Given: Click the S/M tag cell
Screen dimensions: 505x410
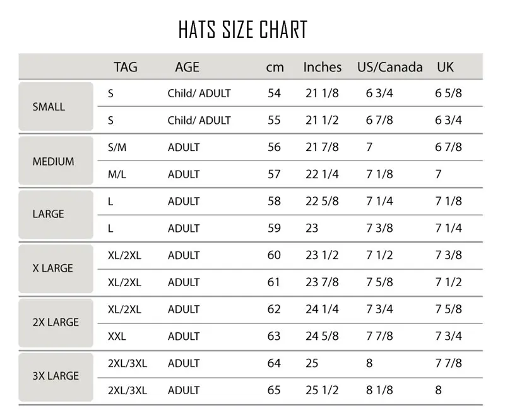Looking at the screenshot, I should [x=117, y=147].
